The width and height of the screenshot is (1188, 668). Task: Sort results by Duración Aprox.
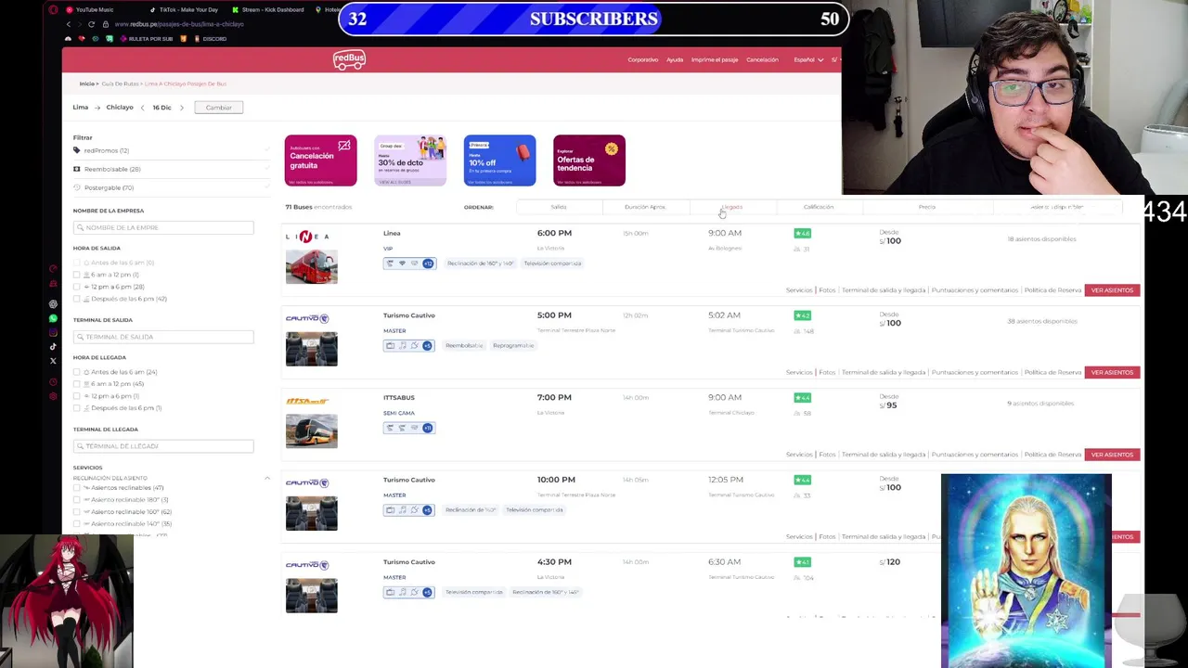pyautogui.click(x=645, y=207)
